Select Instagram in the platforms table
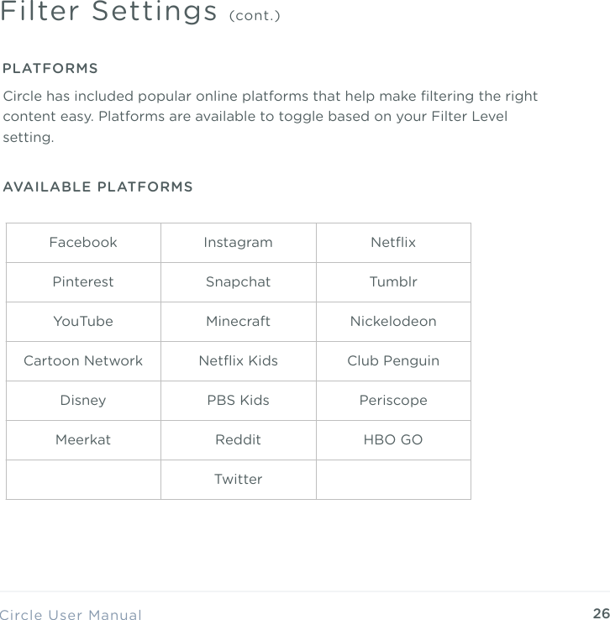 tap(238, 243)
